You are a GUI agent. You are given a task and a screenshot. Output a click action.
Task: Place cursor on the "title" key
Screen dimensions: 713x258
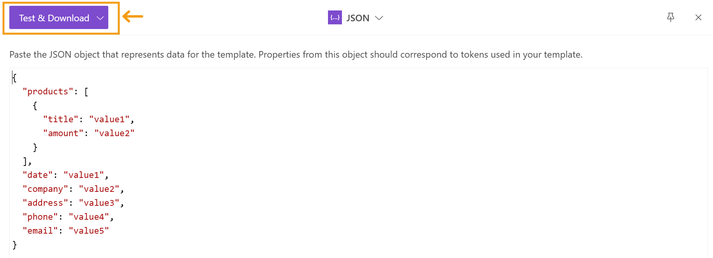click(x=61, y=120)
